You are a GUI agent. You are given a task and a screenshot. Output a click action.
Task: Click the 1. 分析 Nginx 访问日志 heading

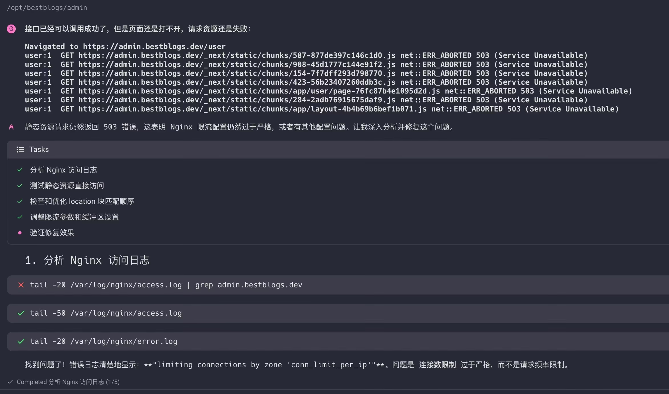click(x=87, y=260)
